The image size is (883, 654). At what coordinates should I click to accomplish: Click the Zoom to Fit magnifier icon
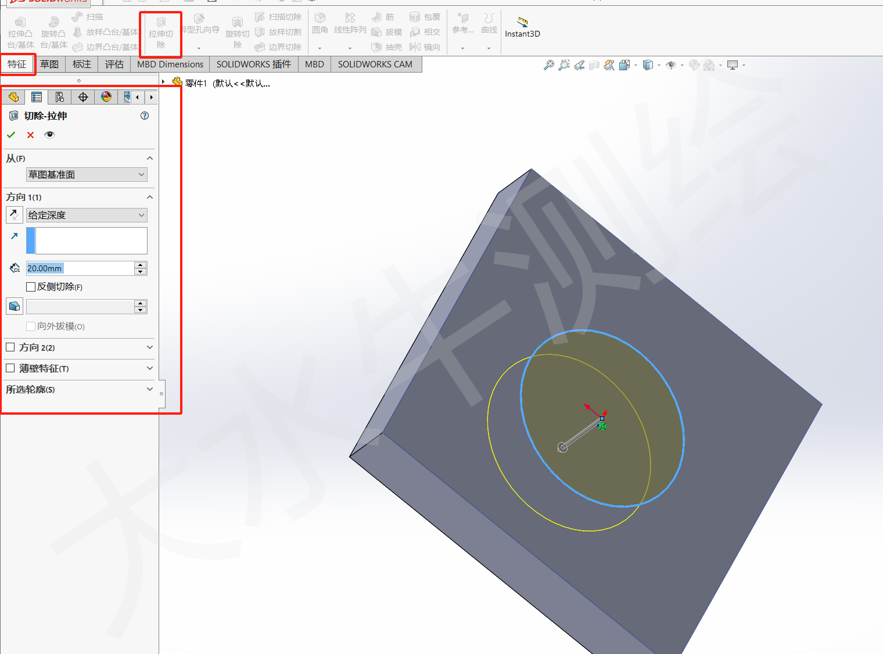pos(548,65)
